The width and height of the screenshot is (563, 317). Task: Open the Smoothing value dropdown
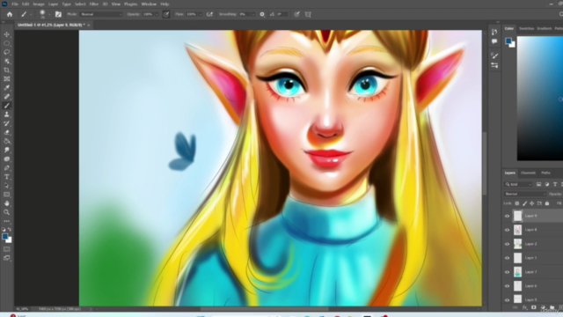(252, 14)
